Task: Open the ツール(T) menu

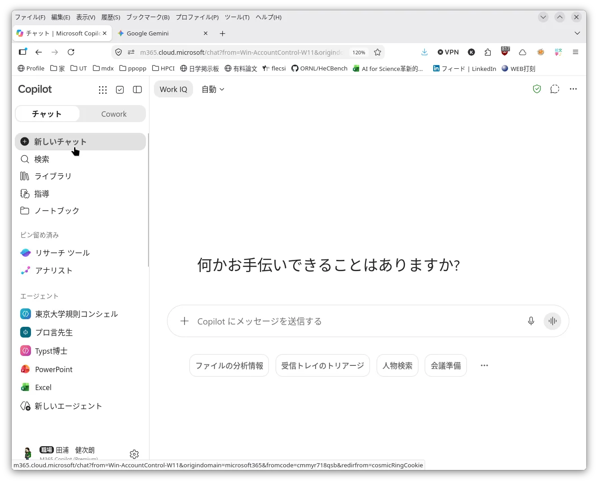Action: click(237, 17)
